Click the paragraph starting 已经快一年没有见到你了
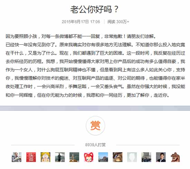 pos(95,70)
